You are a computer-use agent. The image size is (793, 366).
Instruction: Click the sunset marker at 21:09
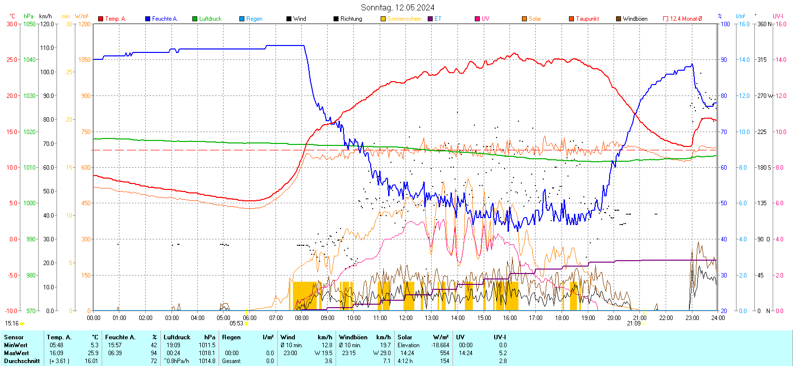tap(643, 323)
